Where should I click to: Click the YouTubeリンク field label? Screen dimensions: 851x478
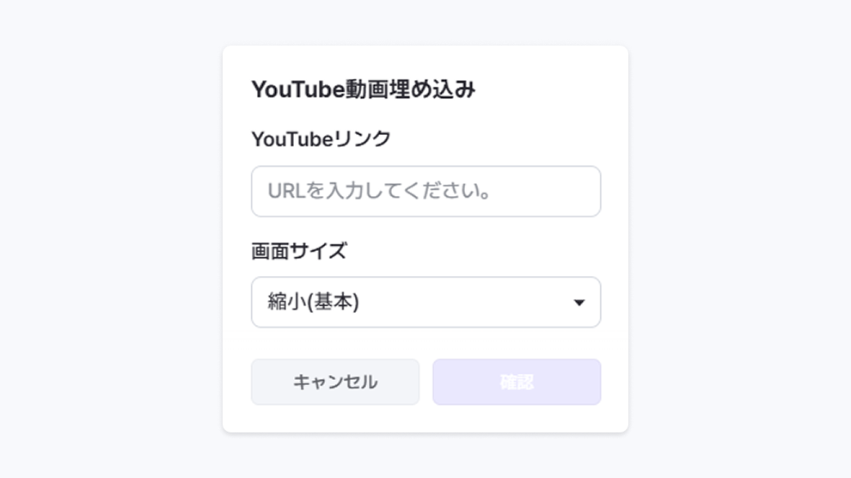click(321, 138)
